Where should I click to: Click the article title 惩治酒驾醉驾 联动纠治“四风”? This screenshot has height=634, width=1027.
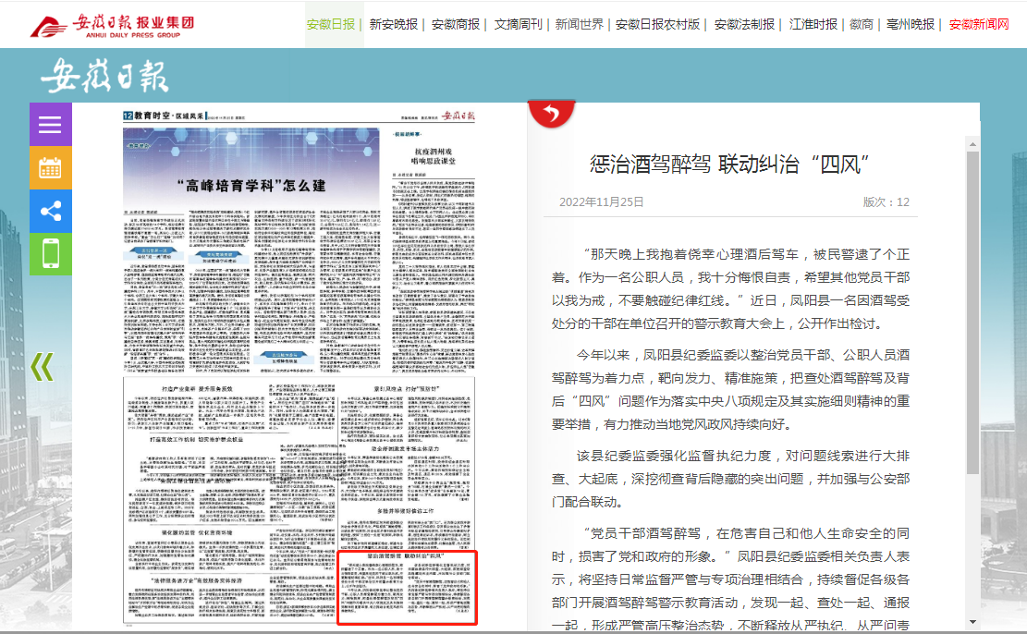point(729,164)
